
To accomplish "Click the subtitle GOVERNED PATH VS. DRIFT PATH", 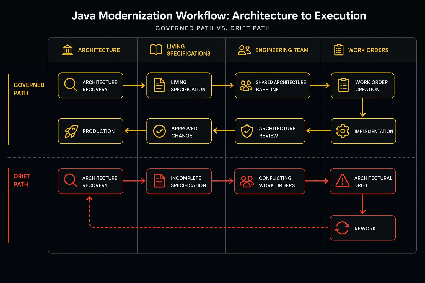I will [212, 28].
